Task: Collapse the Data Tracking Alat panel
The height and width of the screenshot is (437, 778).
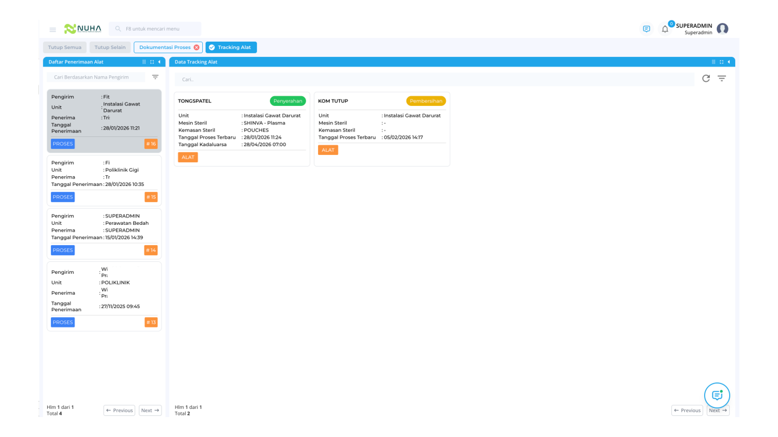Action: pos(728,62)
